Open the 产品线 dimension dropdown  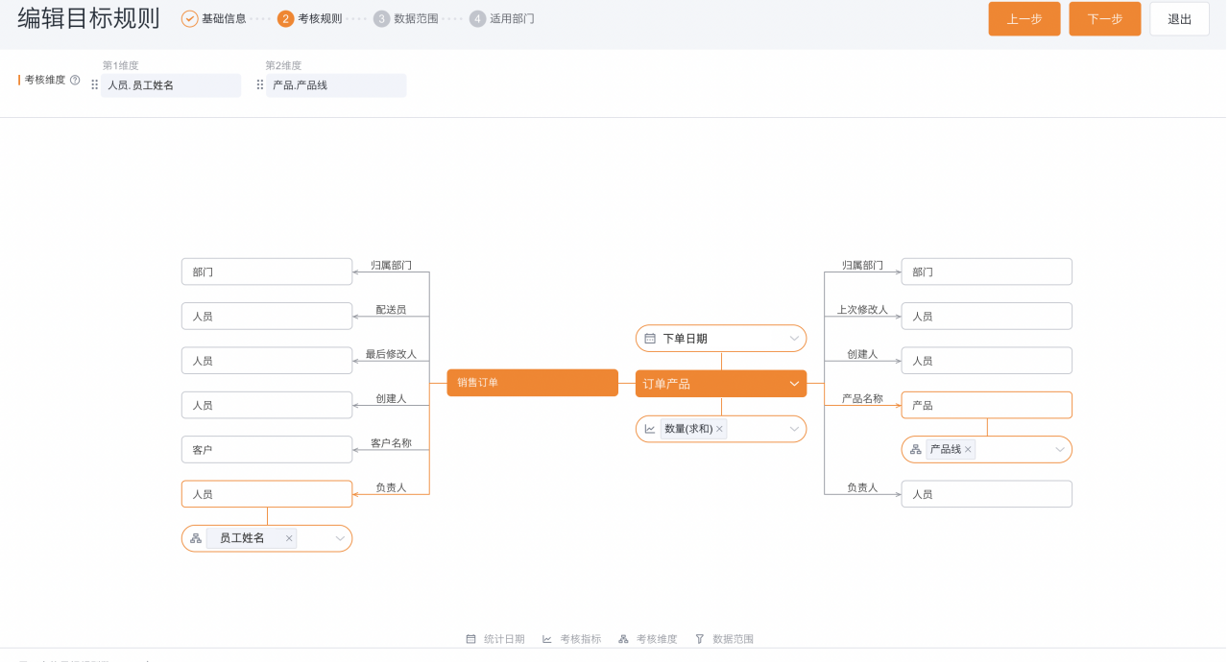(x=1060, y=449)
